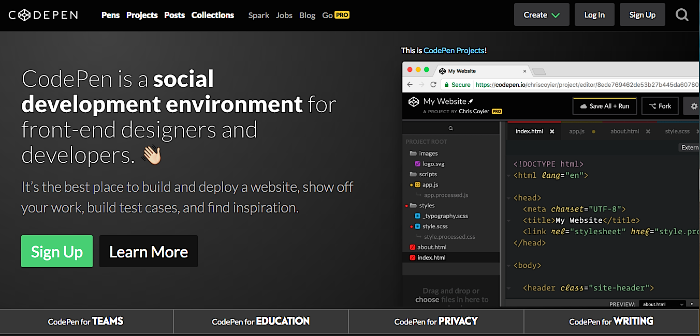Open the Spark link
Screen dimensions: 700x336
(x=258, y=15)
